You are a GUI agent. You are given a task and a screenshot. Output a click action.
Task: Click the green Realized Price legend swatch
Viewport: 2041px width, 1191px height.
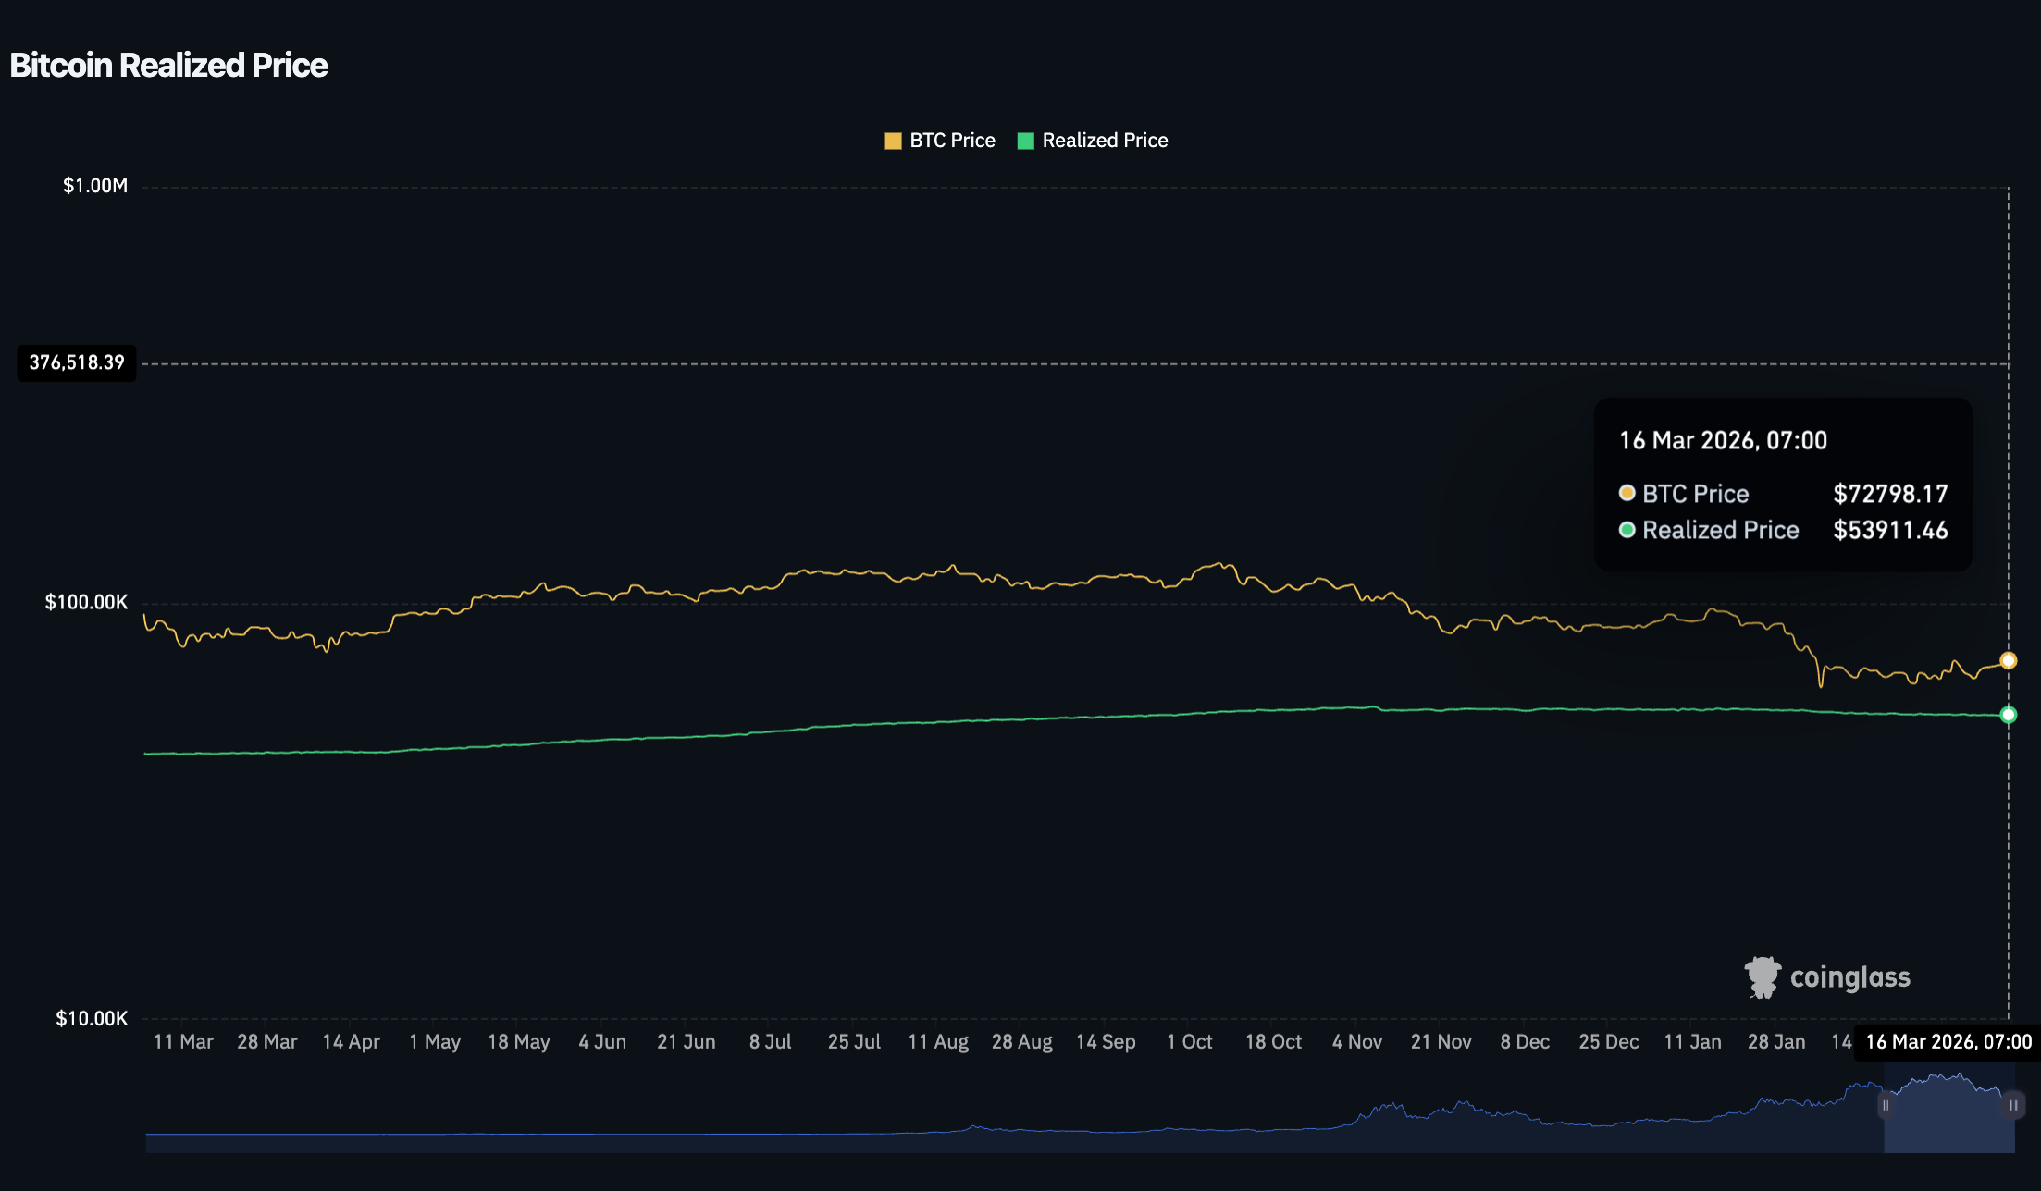[1025, 141]
